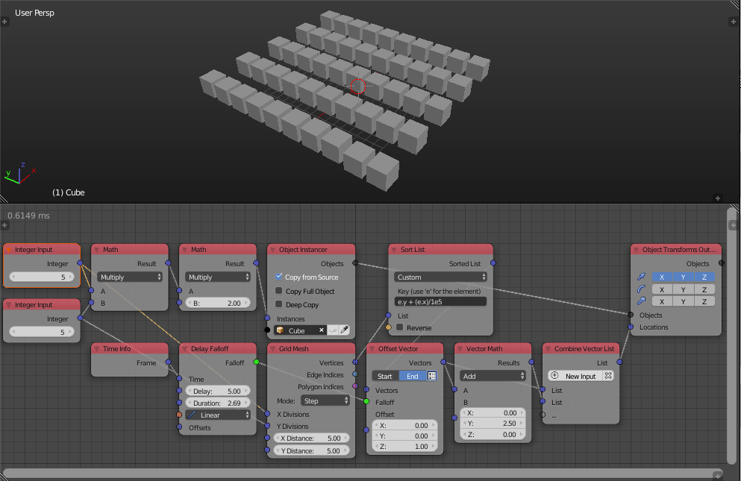Screen dimensions: 741x481
Task: Click the Delay 5.00 slider field
Action: click(218, 392)
